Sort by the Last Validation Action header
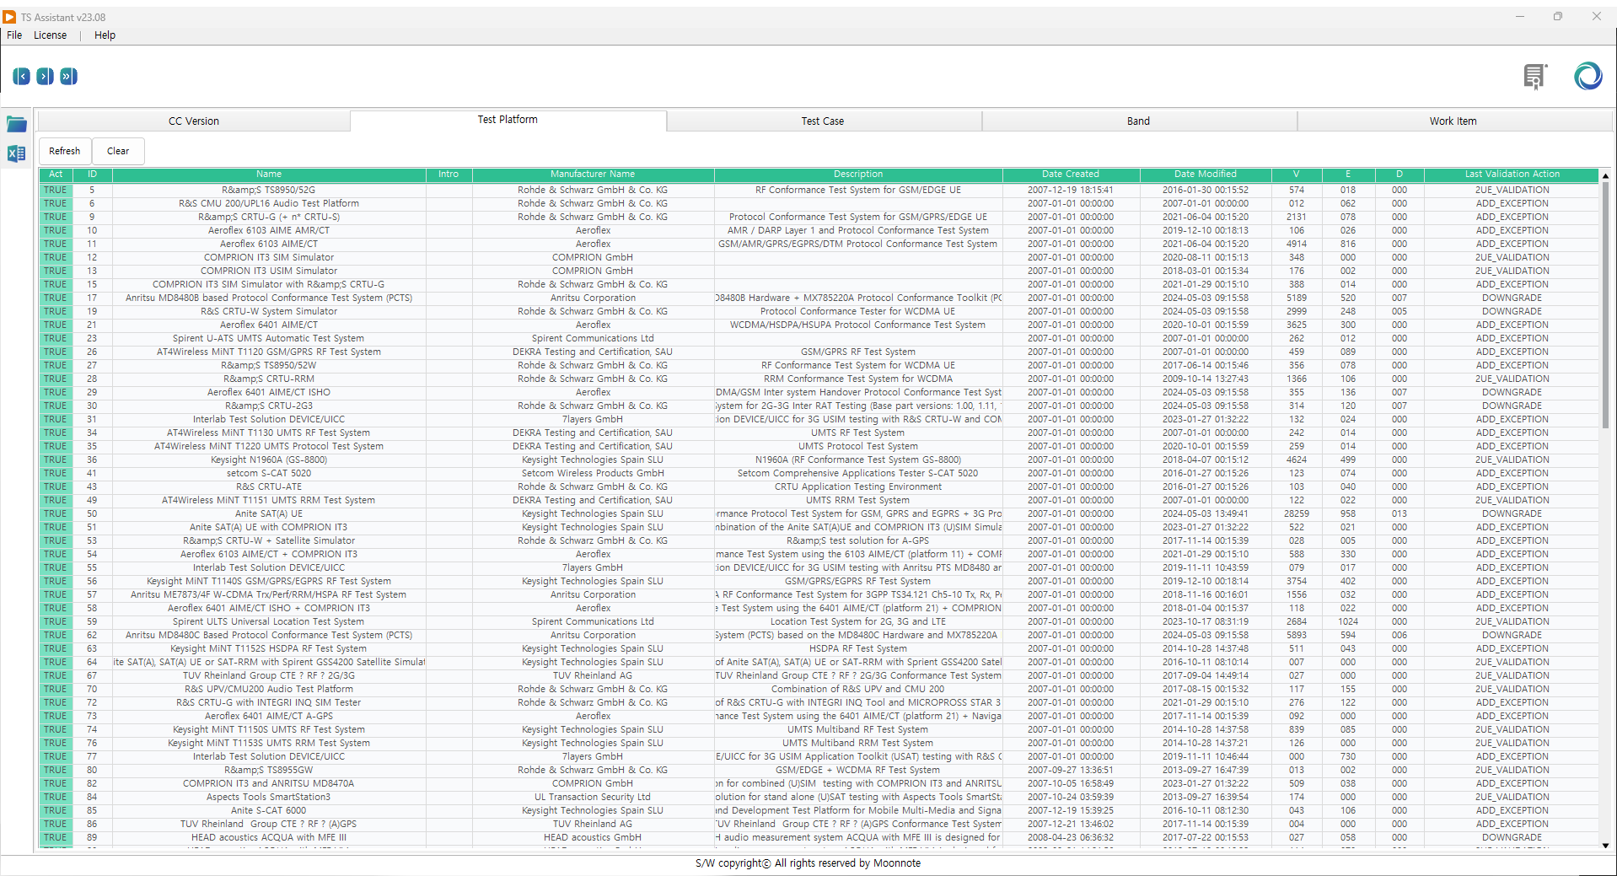Viewport: 1617px width, 876px height. pyautogui.click(x=1512, y=175)
